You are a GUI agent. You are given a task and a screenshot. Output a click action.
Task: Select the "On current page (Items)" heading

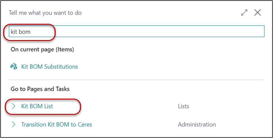click(x=42, y=49)
